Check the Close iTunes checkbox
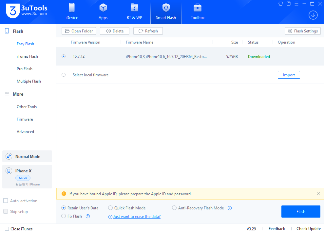The image size is (324, 232). pos(7,229)
